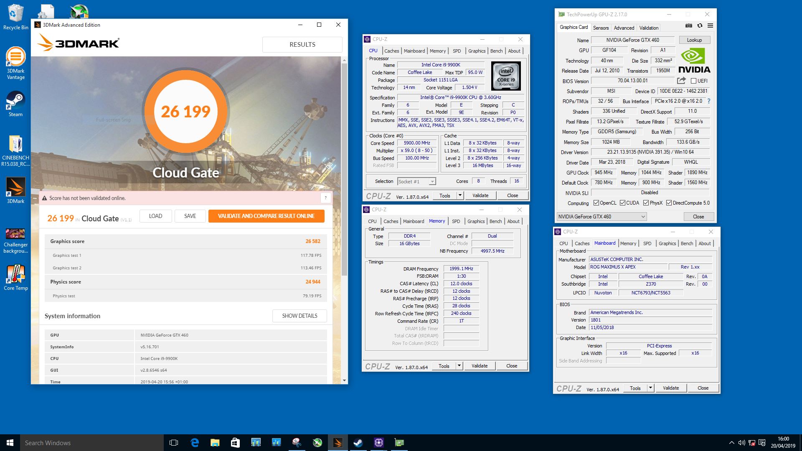Open Caches tab in CPU-Z CPU window
The image size is (802, 451).
tap(392, 51)
